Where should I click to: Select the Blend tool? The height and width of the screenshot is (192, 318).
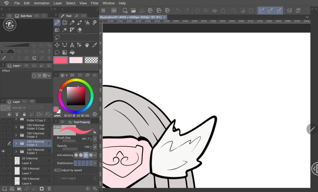coord(57,30)
